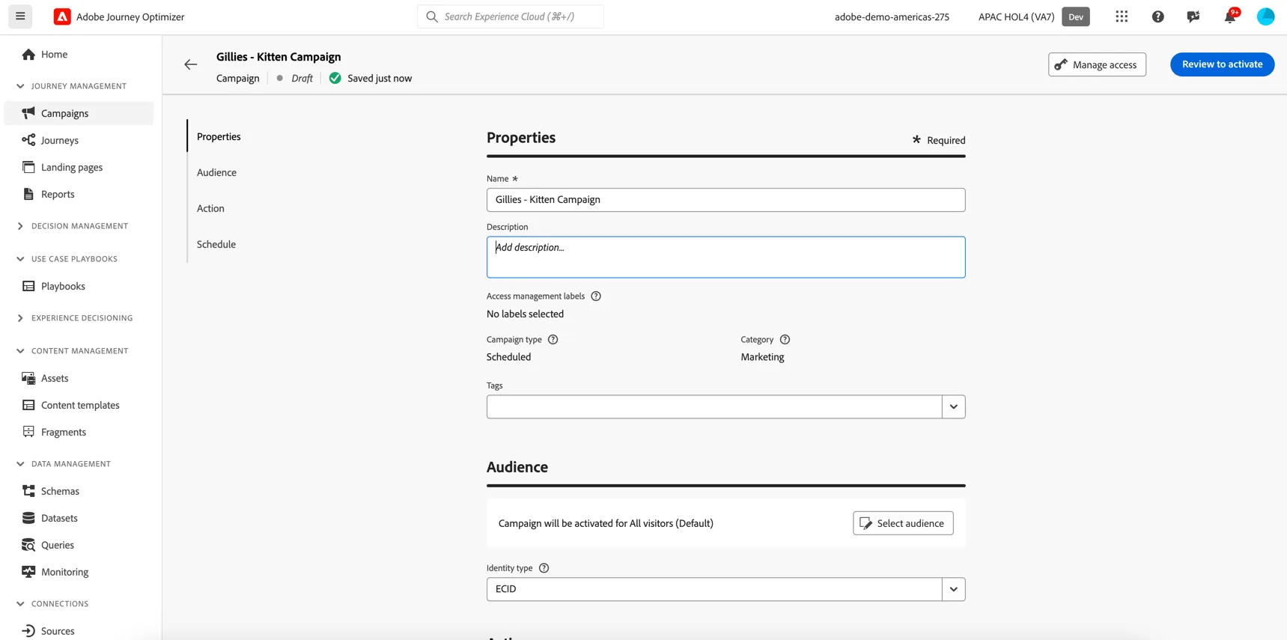Open the help question mark icon
This screenshot has height=640, width=1287.
(1157, 16)
